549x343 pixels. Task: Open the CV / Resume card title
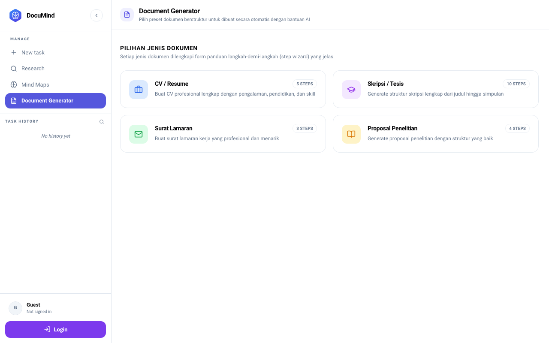(172, 84)
